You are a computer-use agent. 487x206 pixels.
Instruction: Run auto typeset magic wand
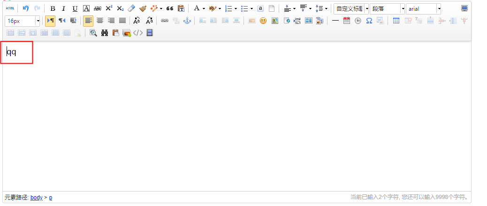(154, 9)
